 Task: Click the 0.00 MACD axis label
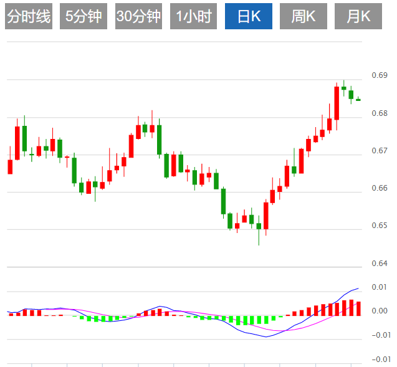pyautogui.click(x=379, y=310)
